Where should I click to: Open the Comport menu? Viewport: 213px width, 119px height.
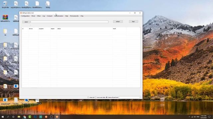click(x=50, y=16)
